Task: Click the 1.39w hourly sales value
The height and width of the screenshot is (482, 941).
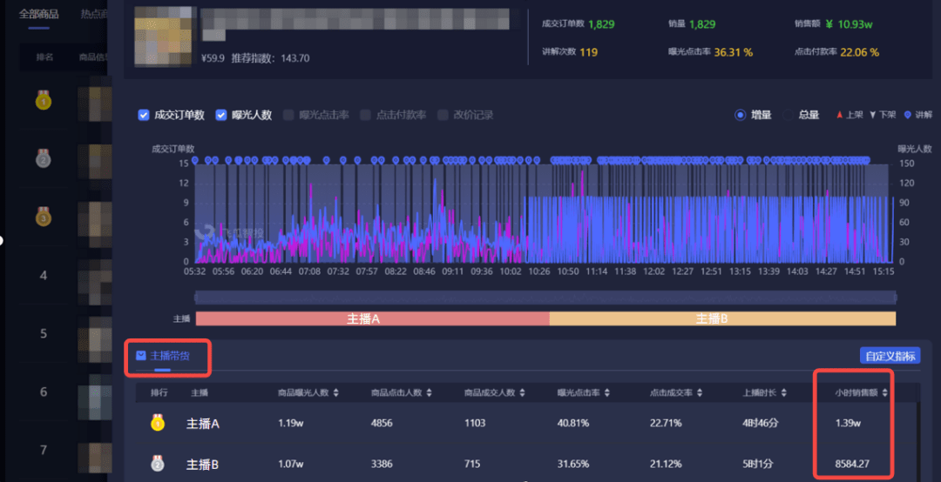Action: 849,423
